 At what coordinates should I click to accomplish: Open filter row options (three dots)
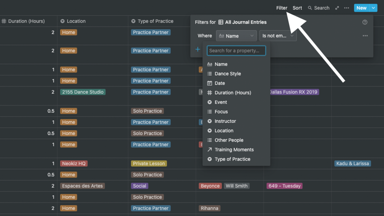pyautogui.click(x=365, y=36)
